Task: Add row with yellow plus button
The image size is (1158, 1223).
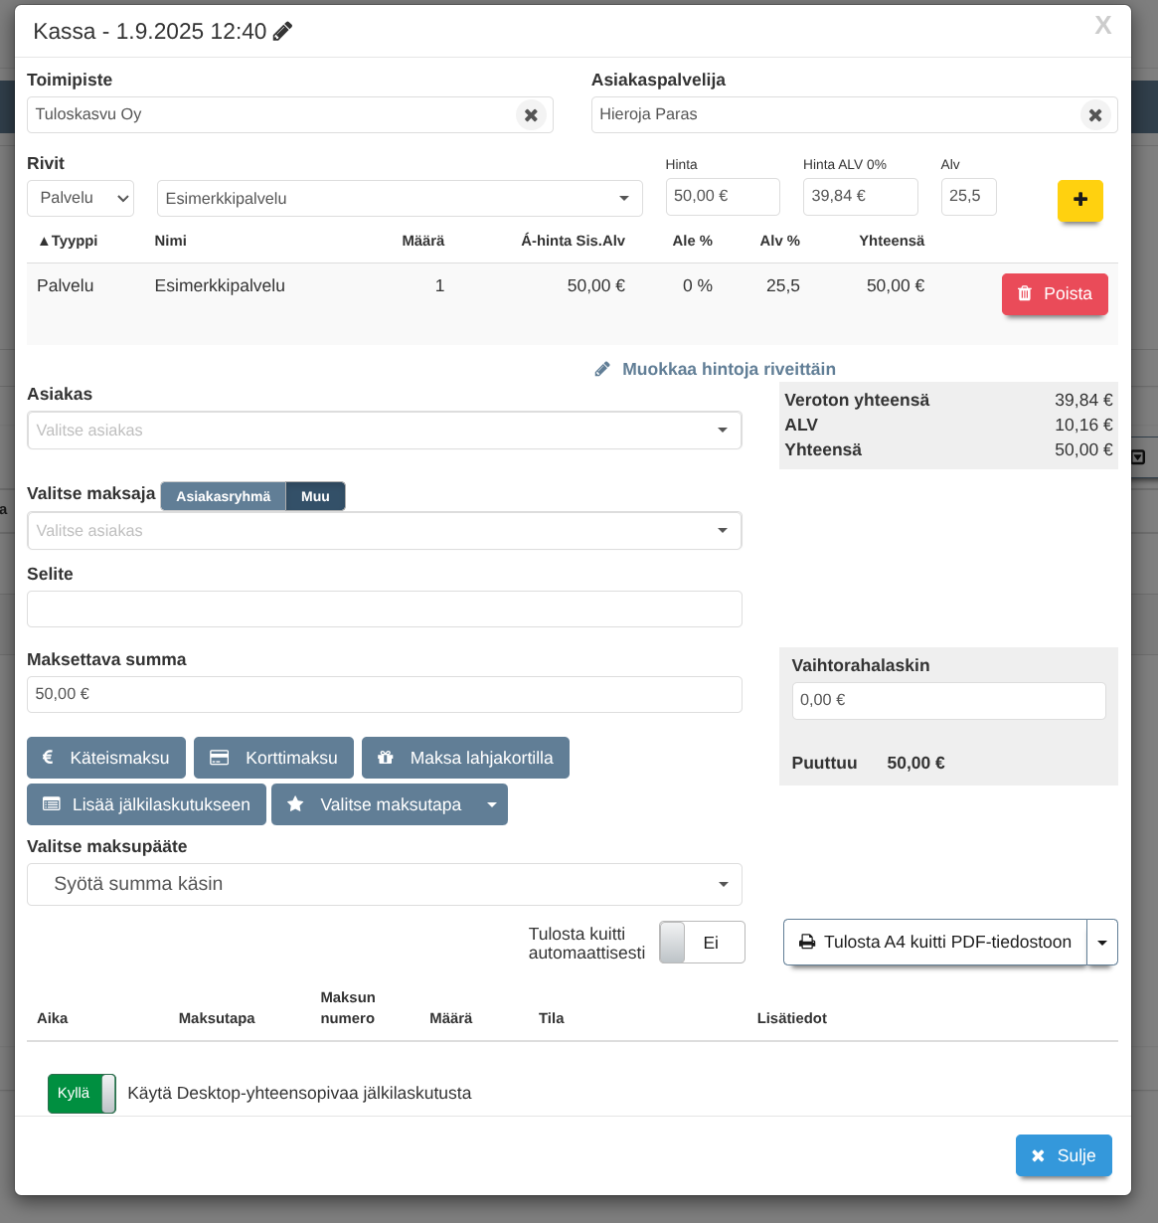Action: [x=1079, y=200]
